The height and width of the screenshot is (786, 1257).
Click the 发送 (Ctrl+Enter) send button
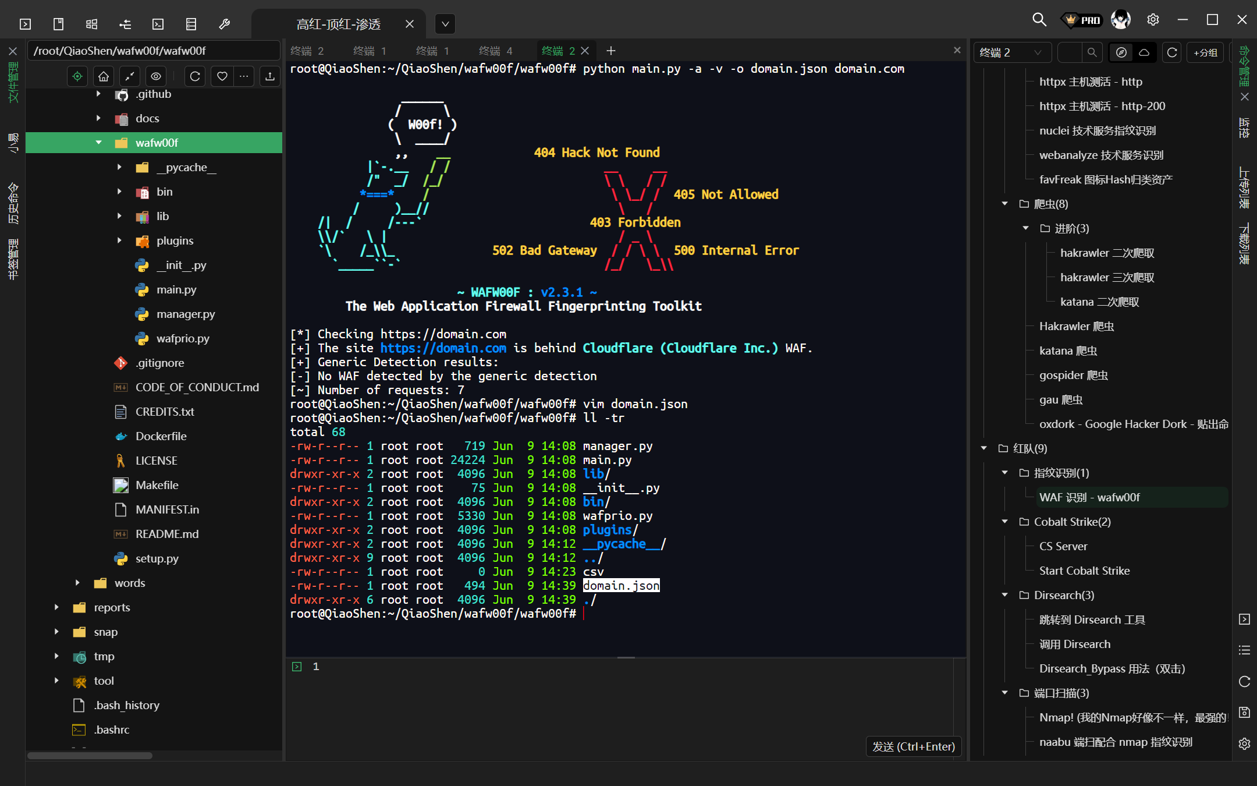[x=913, y=746]
